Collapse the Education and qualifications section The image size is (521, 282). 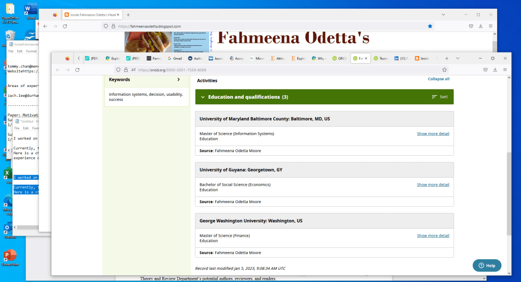[x=202, y=97]
